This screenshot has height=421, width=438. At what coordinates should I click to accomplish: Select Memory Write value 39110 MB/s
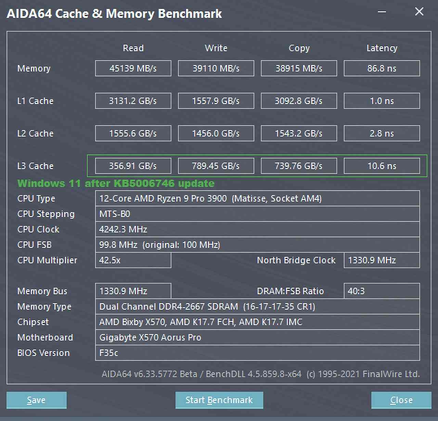coord(216,68)
